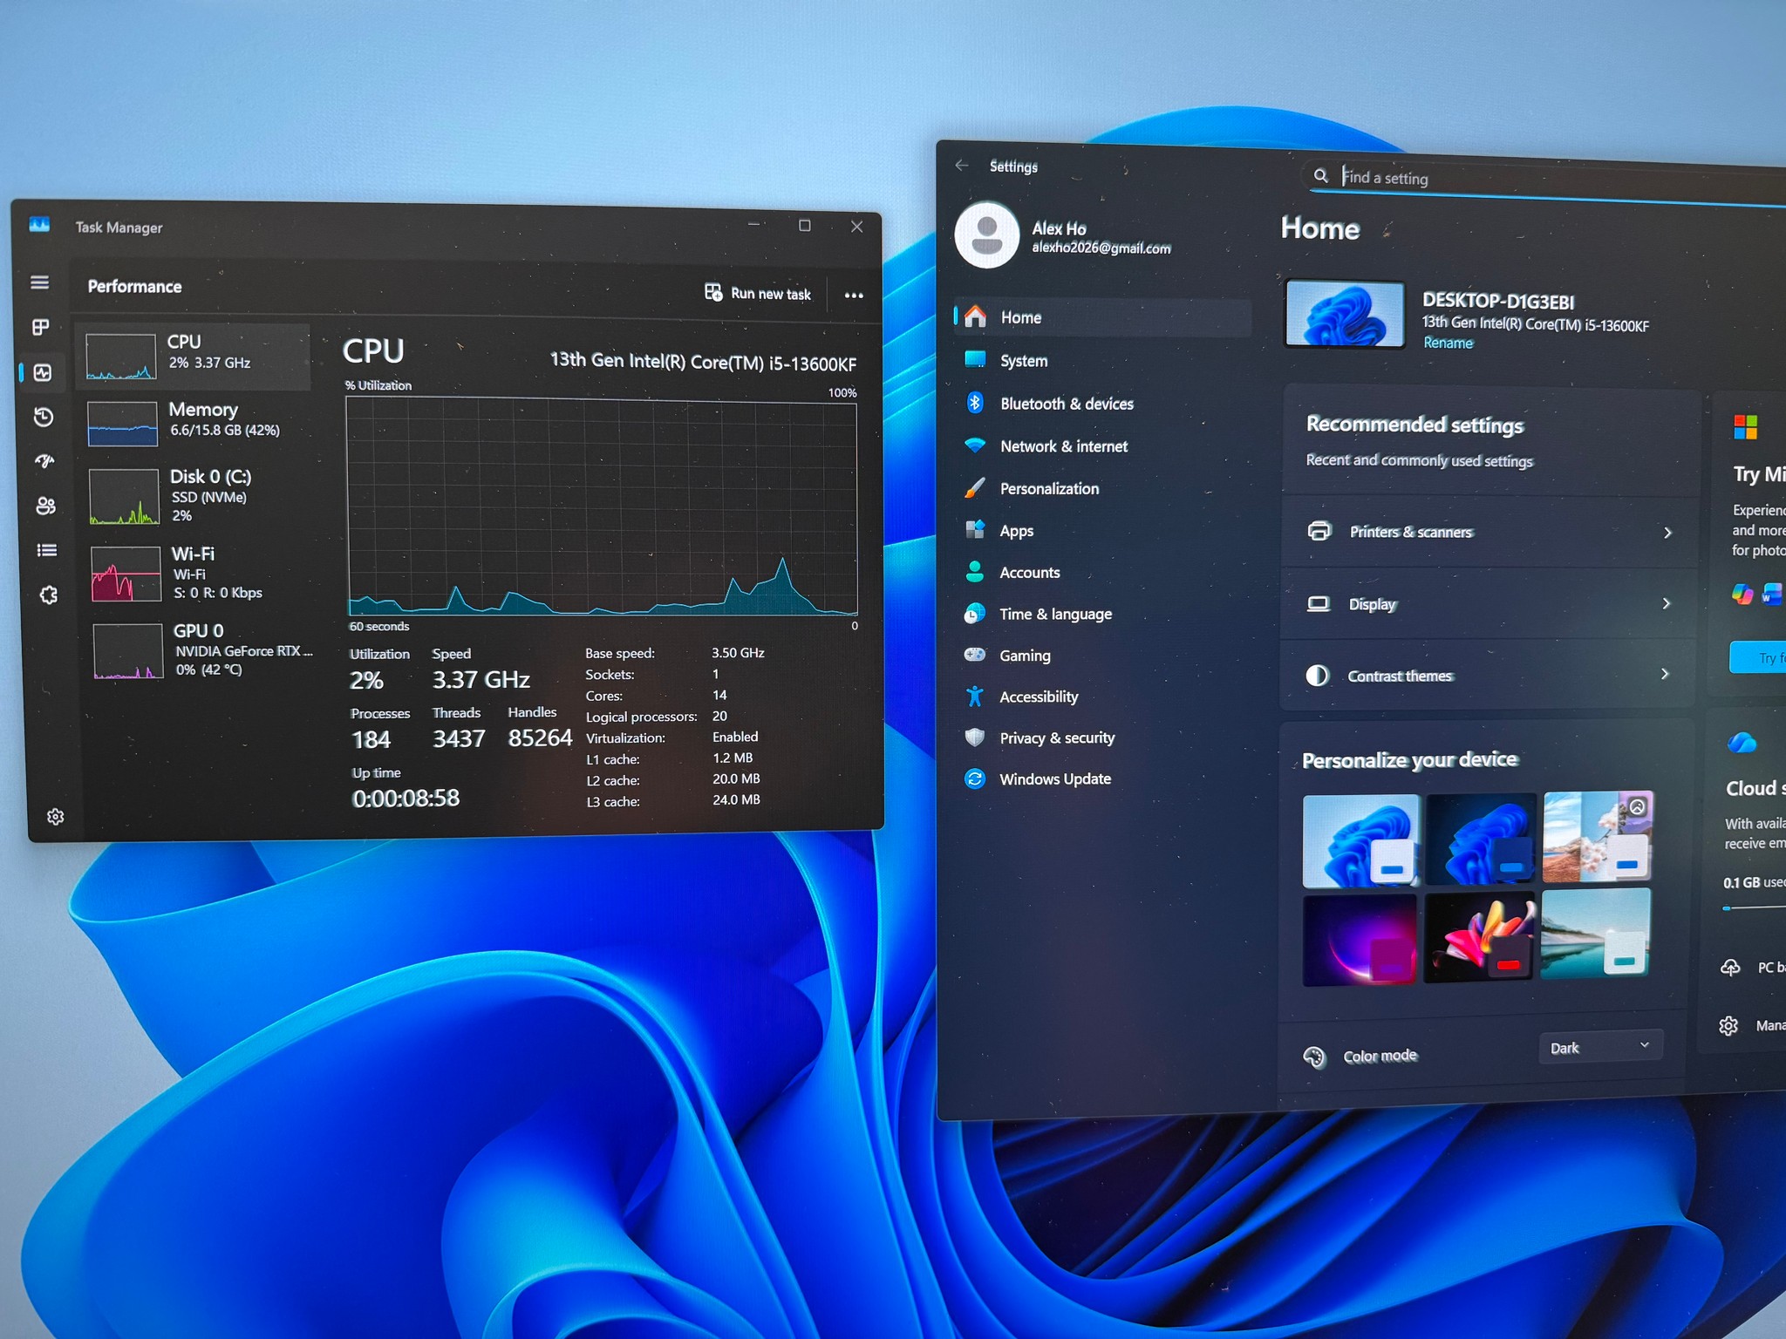Click the Gaming controller icon in Settings

click(975, 655)
